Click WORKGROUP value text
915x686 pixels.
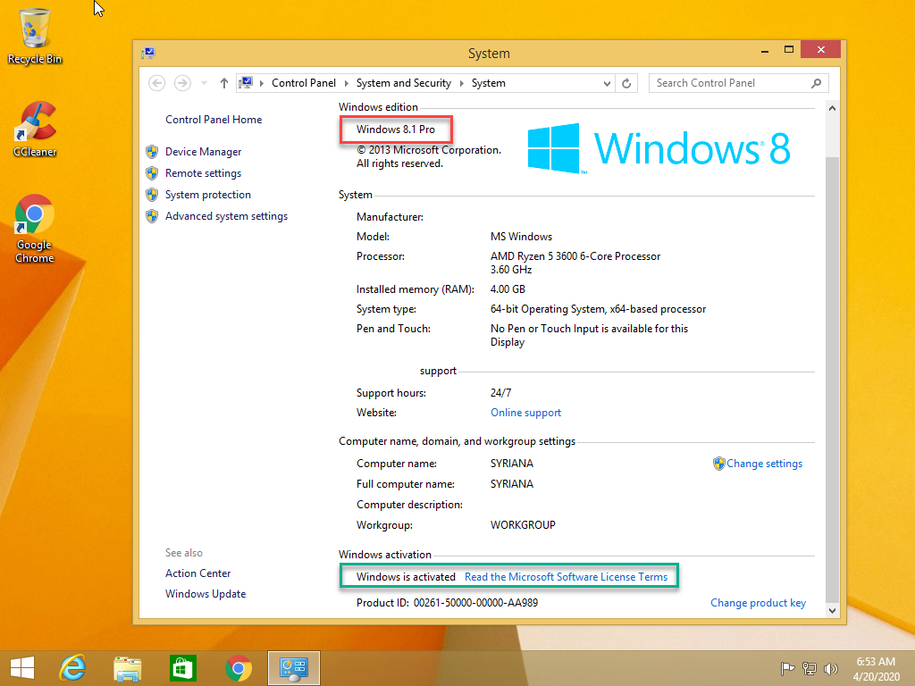pyautogui.click(x=523, y=525)
